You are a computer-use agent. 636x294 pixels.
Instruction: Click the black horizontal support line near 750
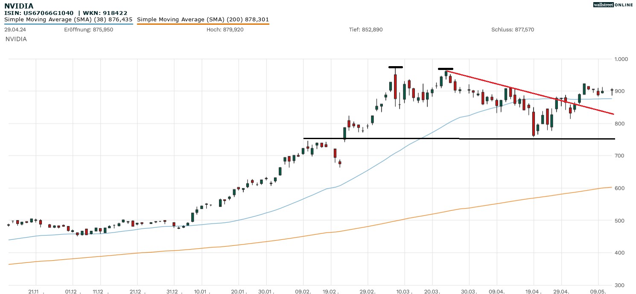(x=459, y=138)
